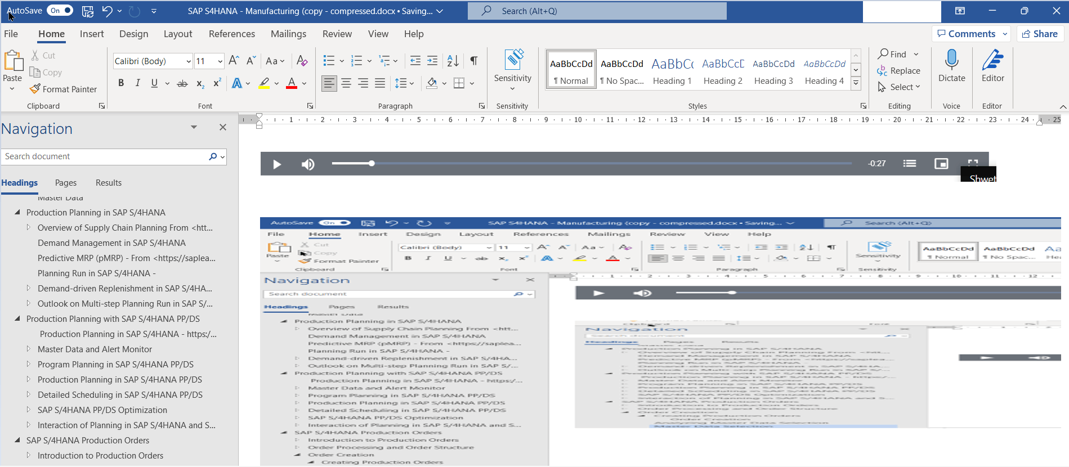Click Justify alignment icon
Screen dimensions: 1069x467
[380, 83]
